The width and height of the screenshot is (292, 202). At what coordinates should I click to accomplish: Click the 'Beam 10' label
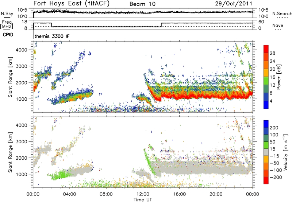click(142, 4)
